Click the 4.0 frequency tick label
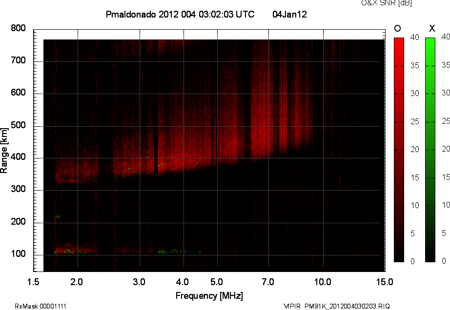This screenshot has height=310, width=450. coord(183,282)
